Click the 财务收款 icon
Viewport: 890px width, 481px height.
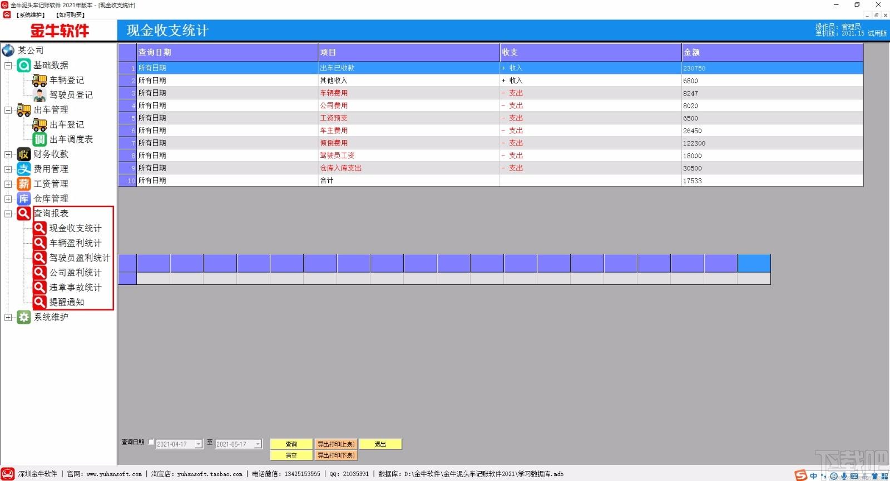[23, 154]
